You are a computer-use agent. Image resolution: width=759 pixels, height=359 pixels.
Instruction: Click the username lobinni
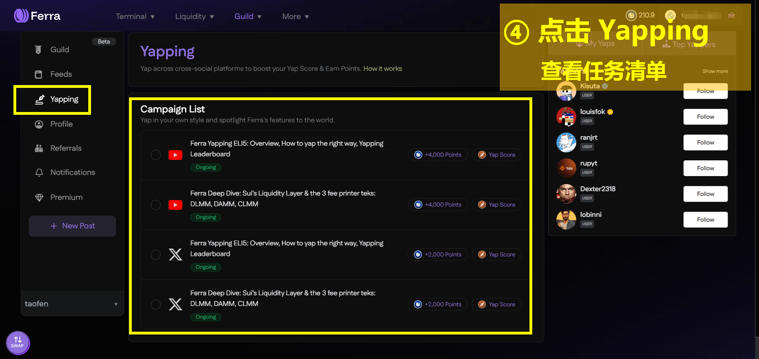coord(591,215)
